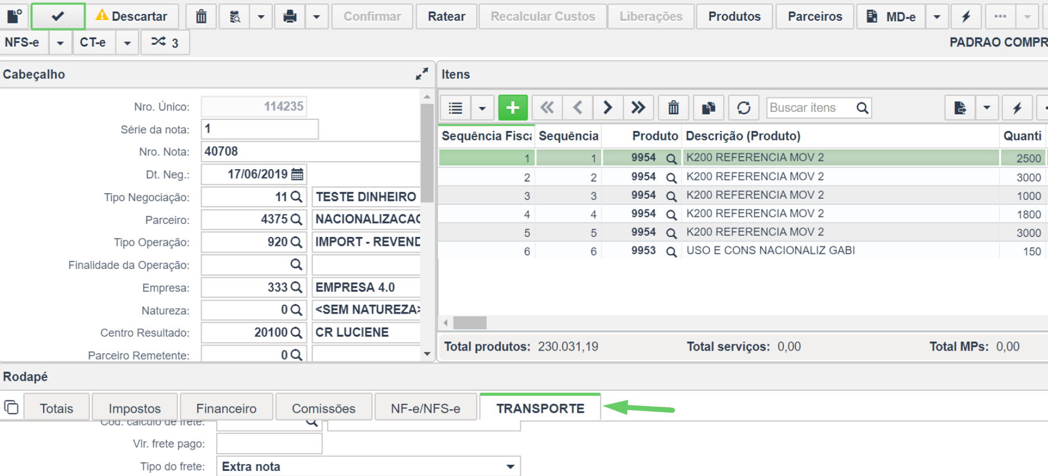Go to the first item with the double-left arrow
This screenshot has width=1048, height=476.
(547, 108)
